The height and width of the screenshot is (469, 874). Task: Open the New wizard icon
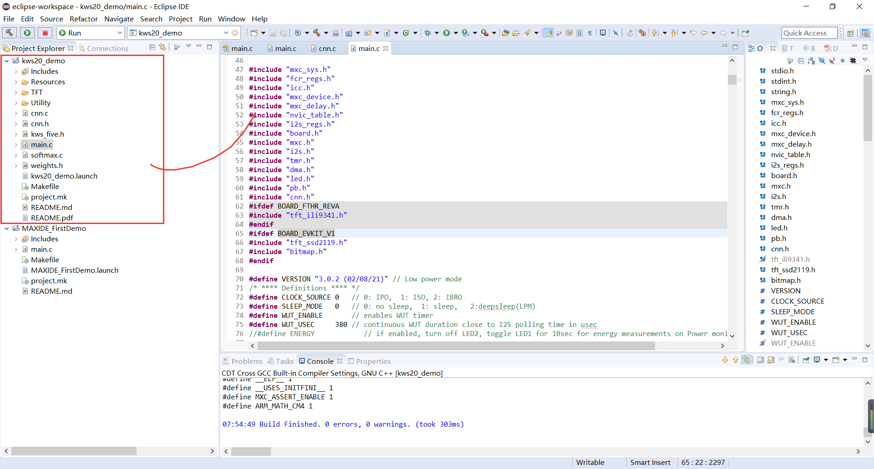(x=254, y=33)
